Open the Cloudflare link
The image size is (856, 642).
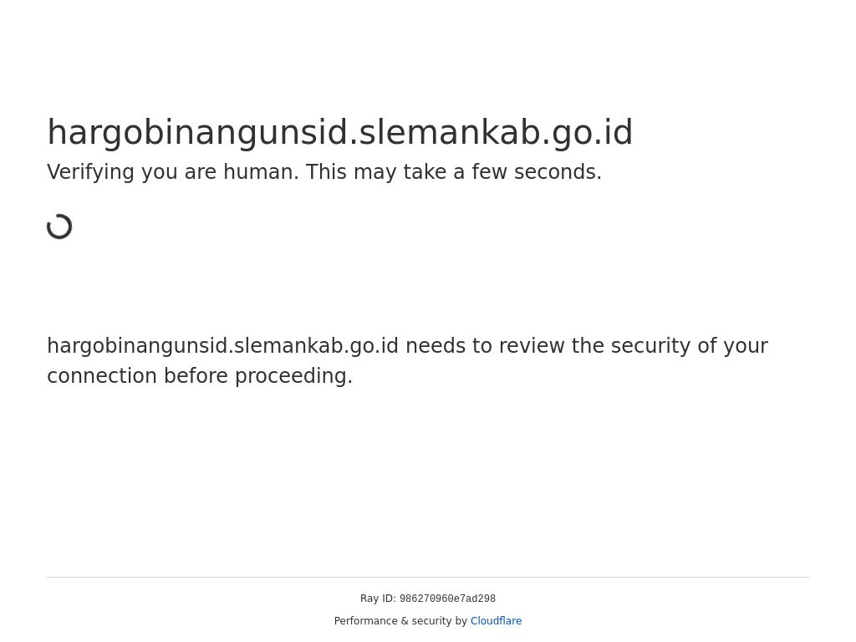(496, 621)
